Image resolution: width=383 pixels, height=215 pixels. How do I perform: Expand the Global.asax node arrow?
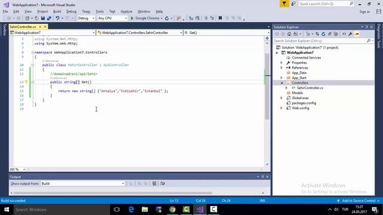click(x=281, y=98)
